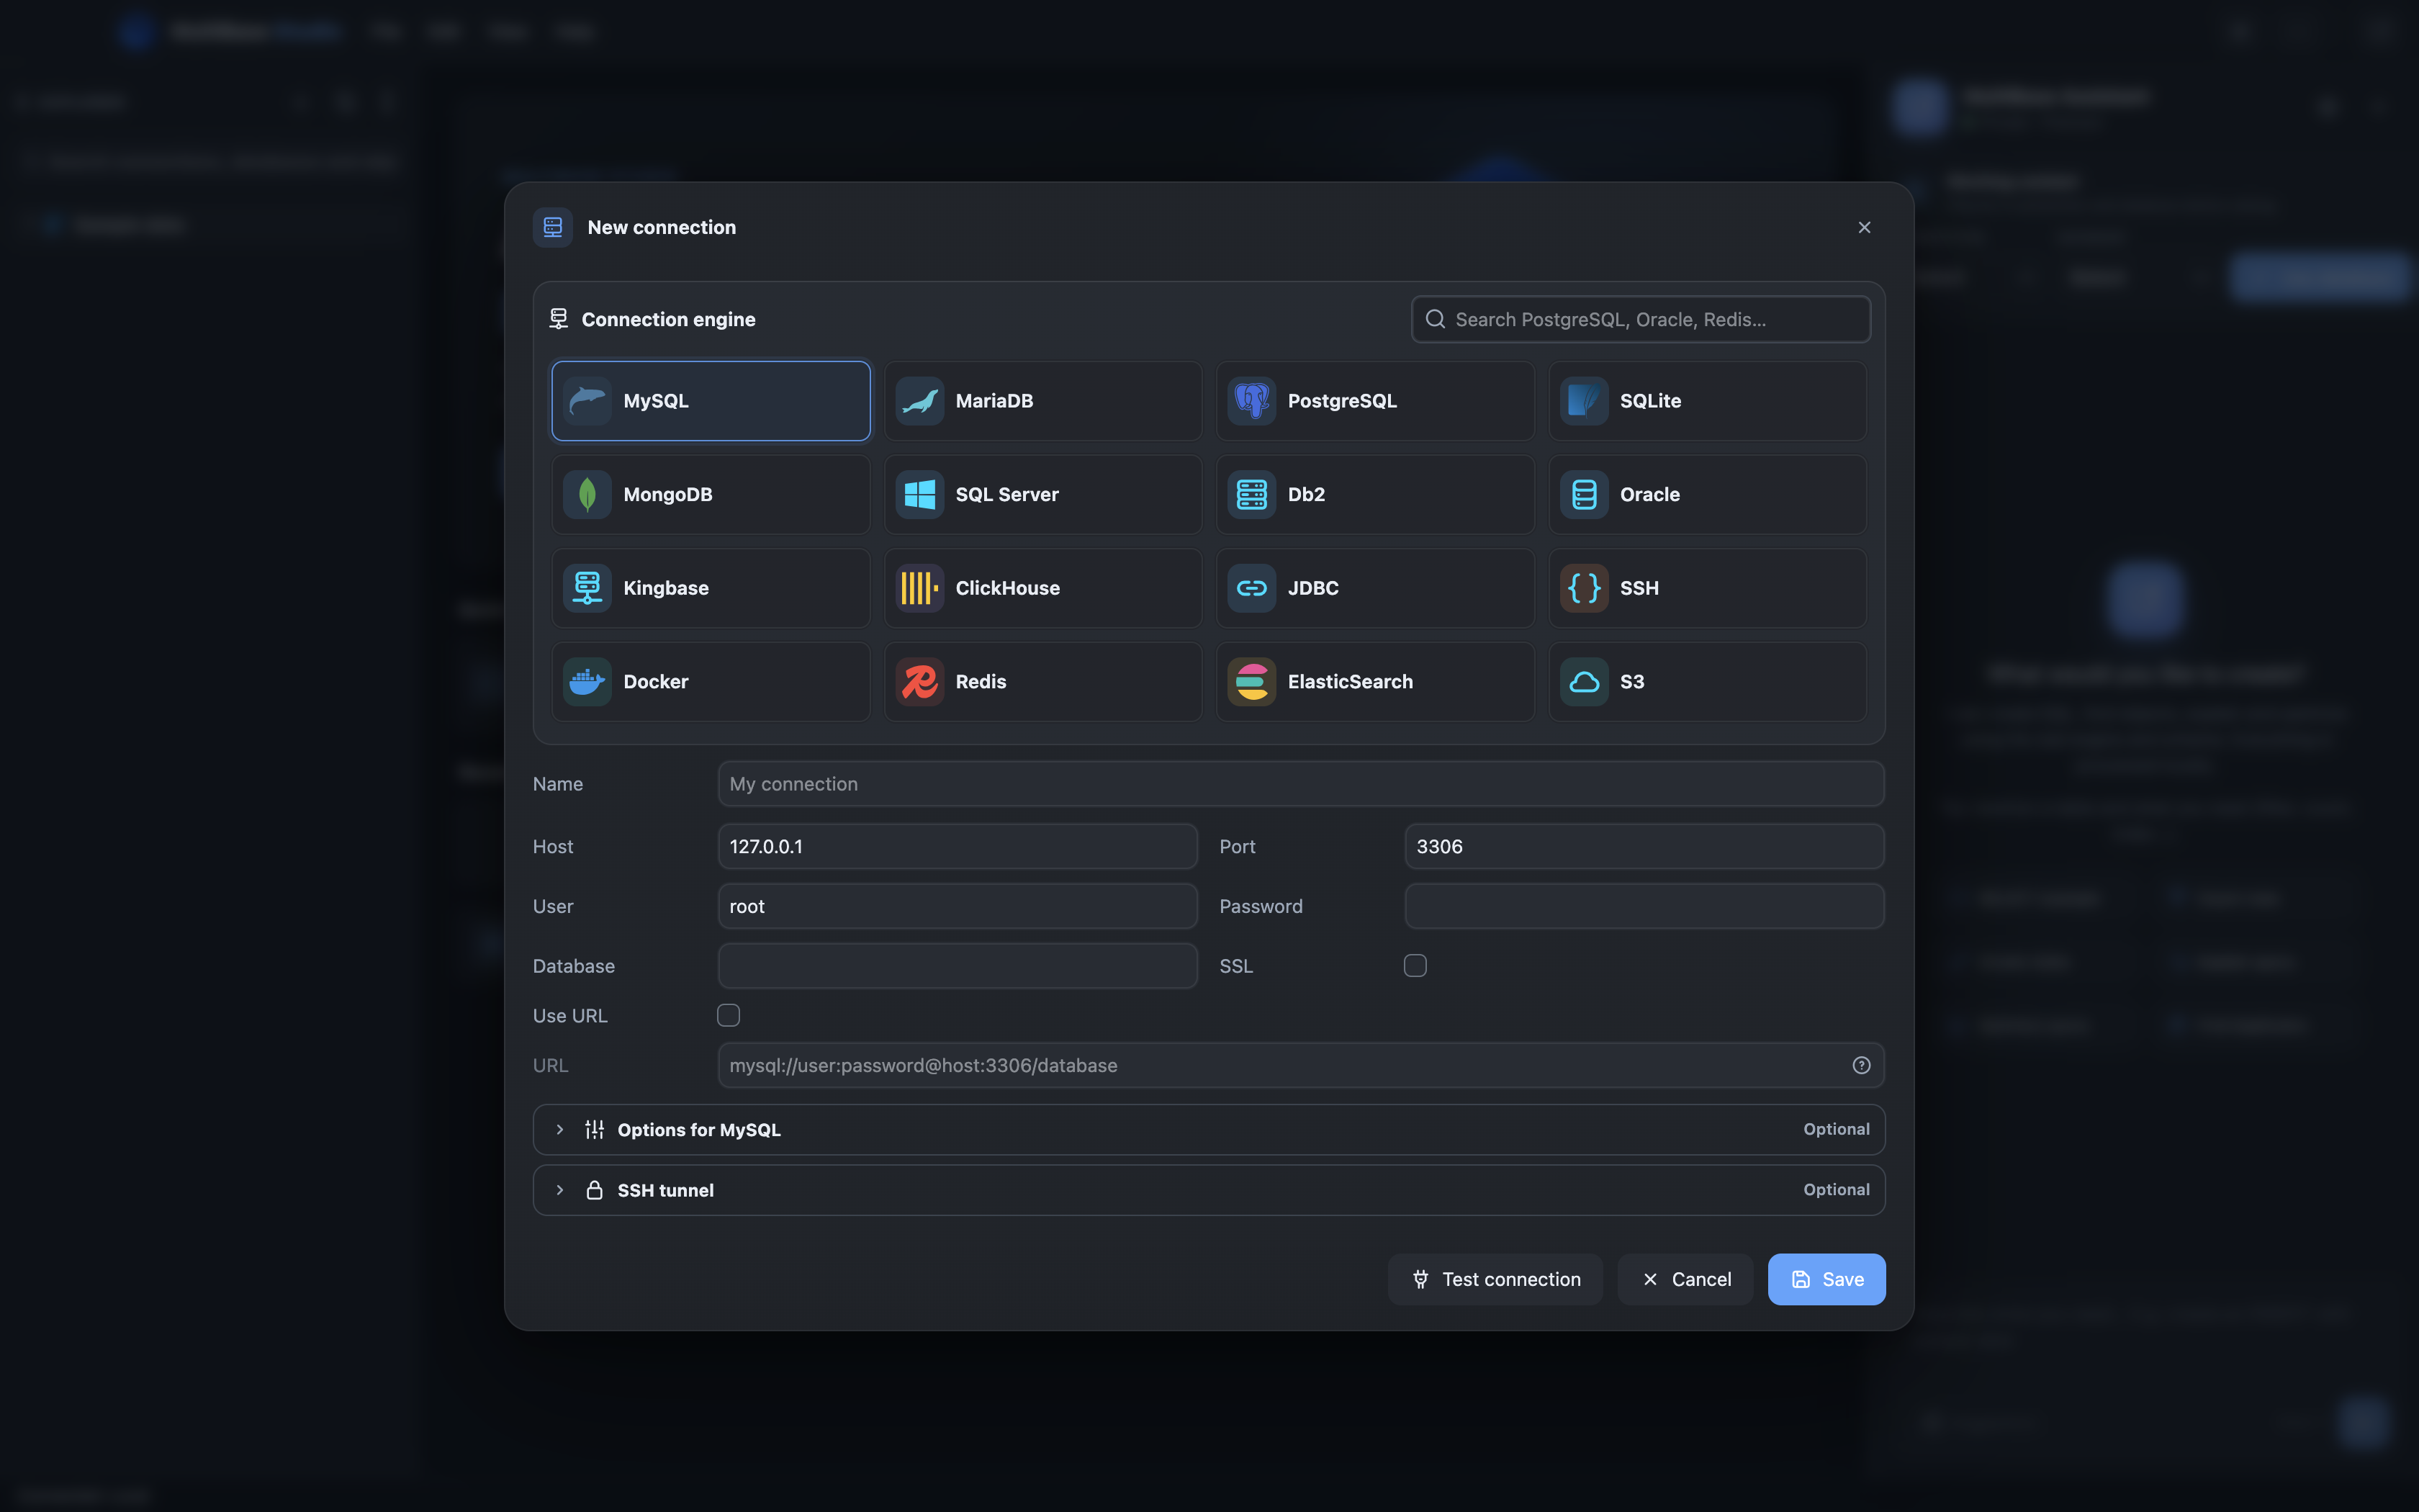Click the URL help question icon
The image size is (2419, 1512).
pos(1860,1065)
